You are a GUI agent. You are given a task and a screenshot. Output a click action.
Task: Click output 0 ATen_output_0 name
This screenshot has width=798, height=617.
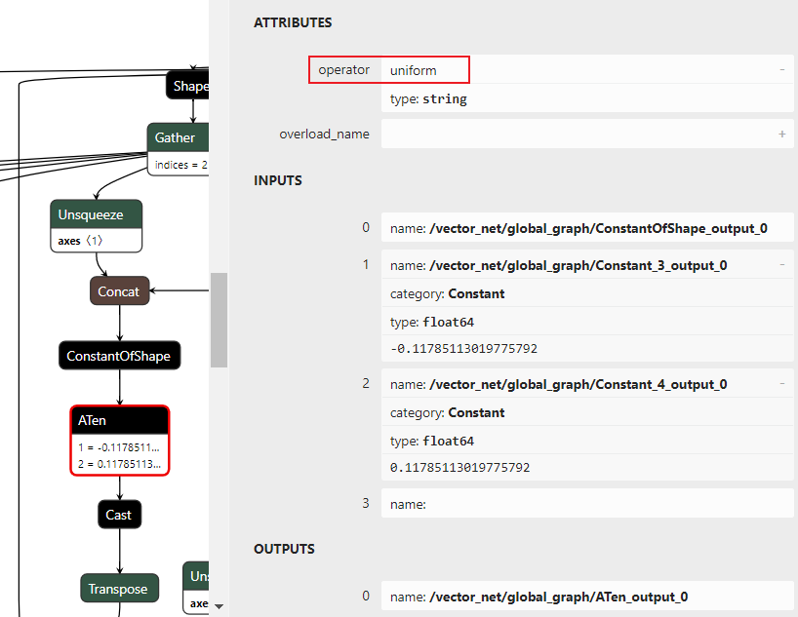point(587,597)
